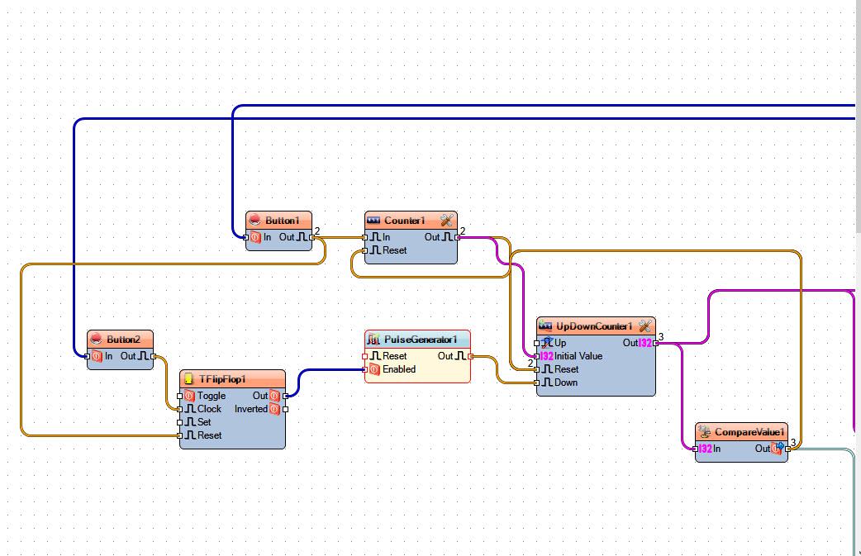
Task: Click PulseGenerator1 Reset pin
Action: (x=365, y=356)
